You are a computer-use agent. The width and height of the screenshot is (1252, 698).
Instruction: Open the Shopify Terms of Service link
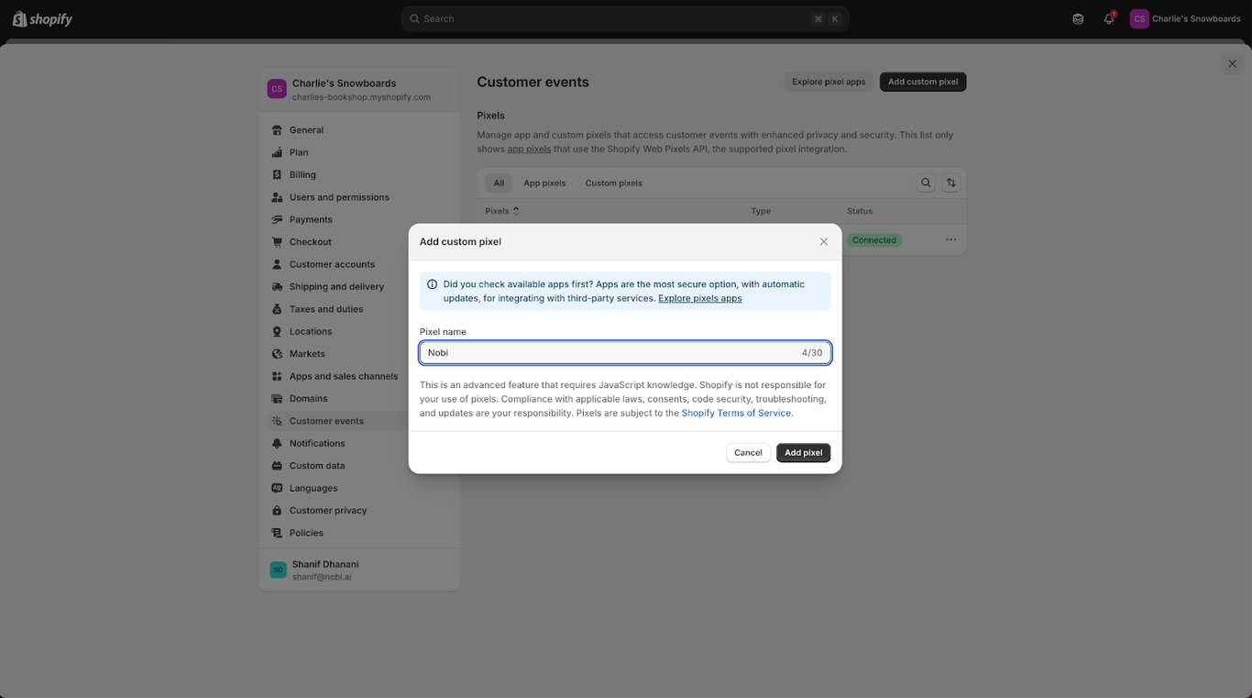coord(736,413)
